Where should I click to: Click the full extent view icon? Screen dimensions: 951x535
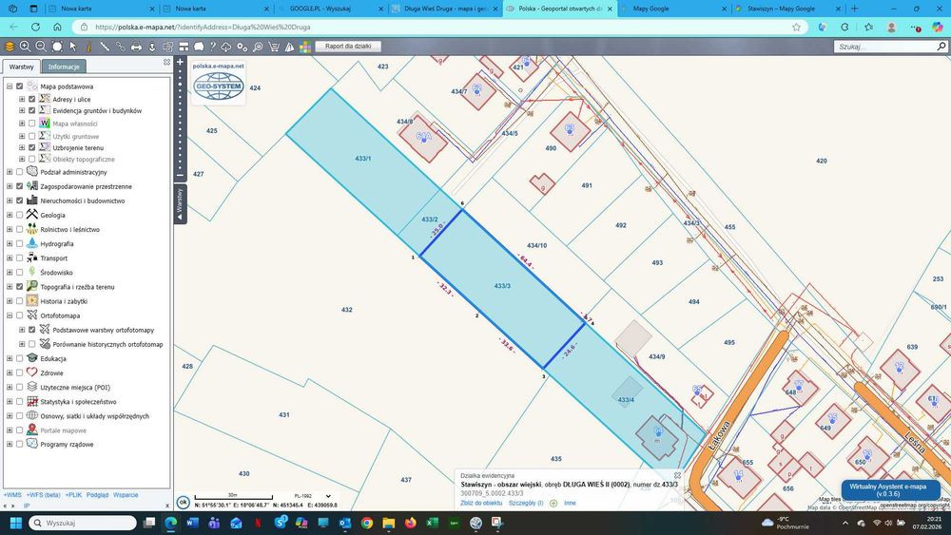(57, 47)
